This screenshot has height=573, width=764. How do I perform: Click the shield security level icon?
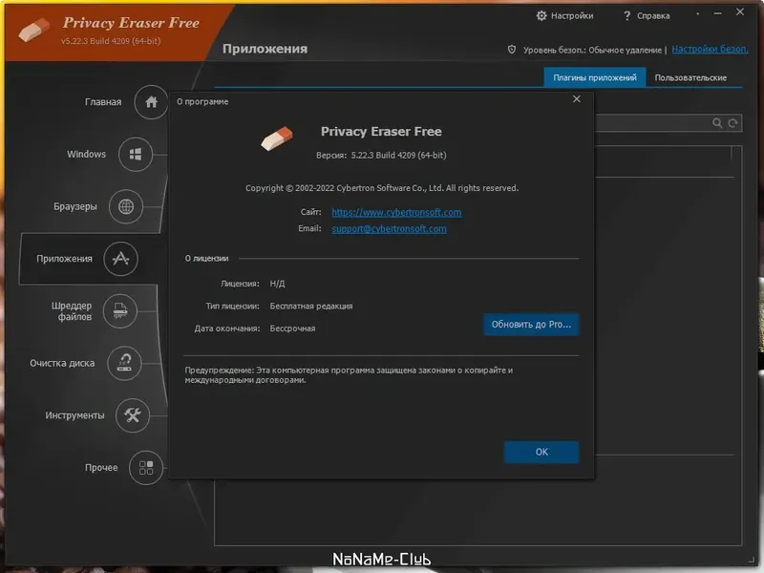tap(514, 49)
